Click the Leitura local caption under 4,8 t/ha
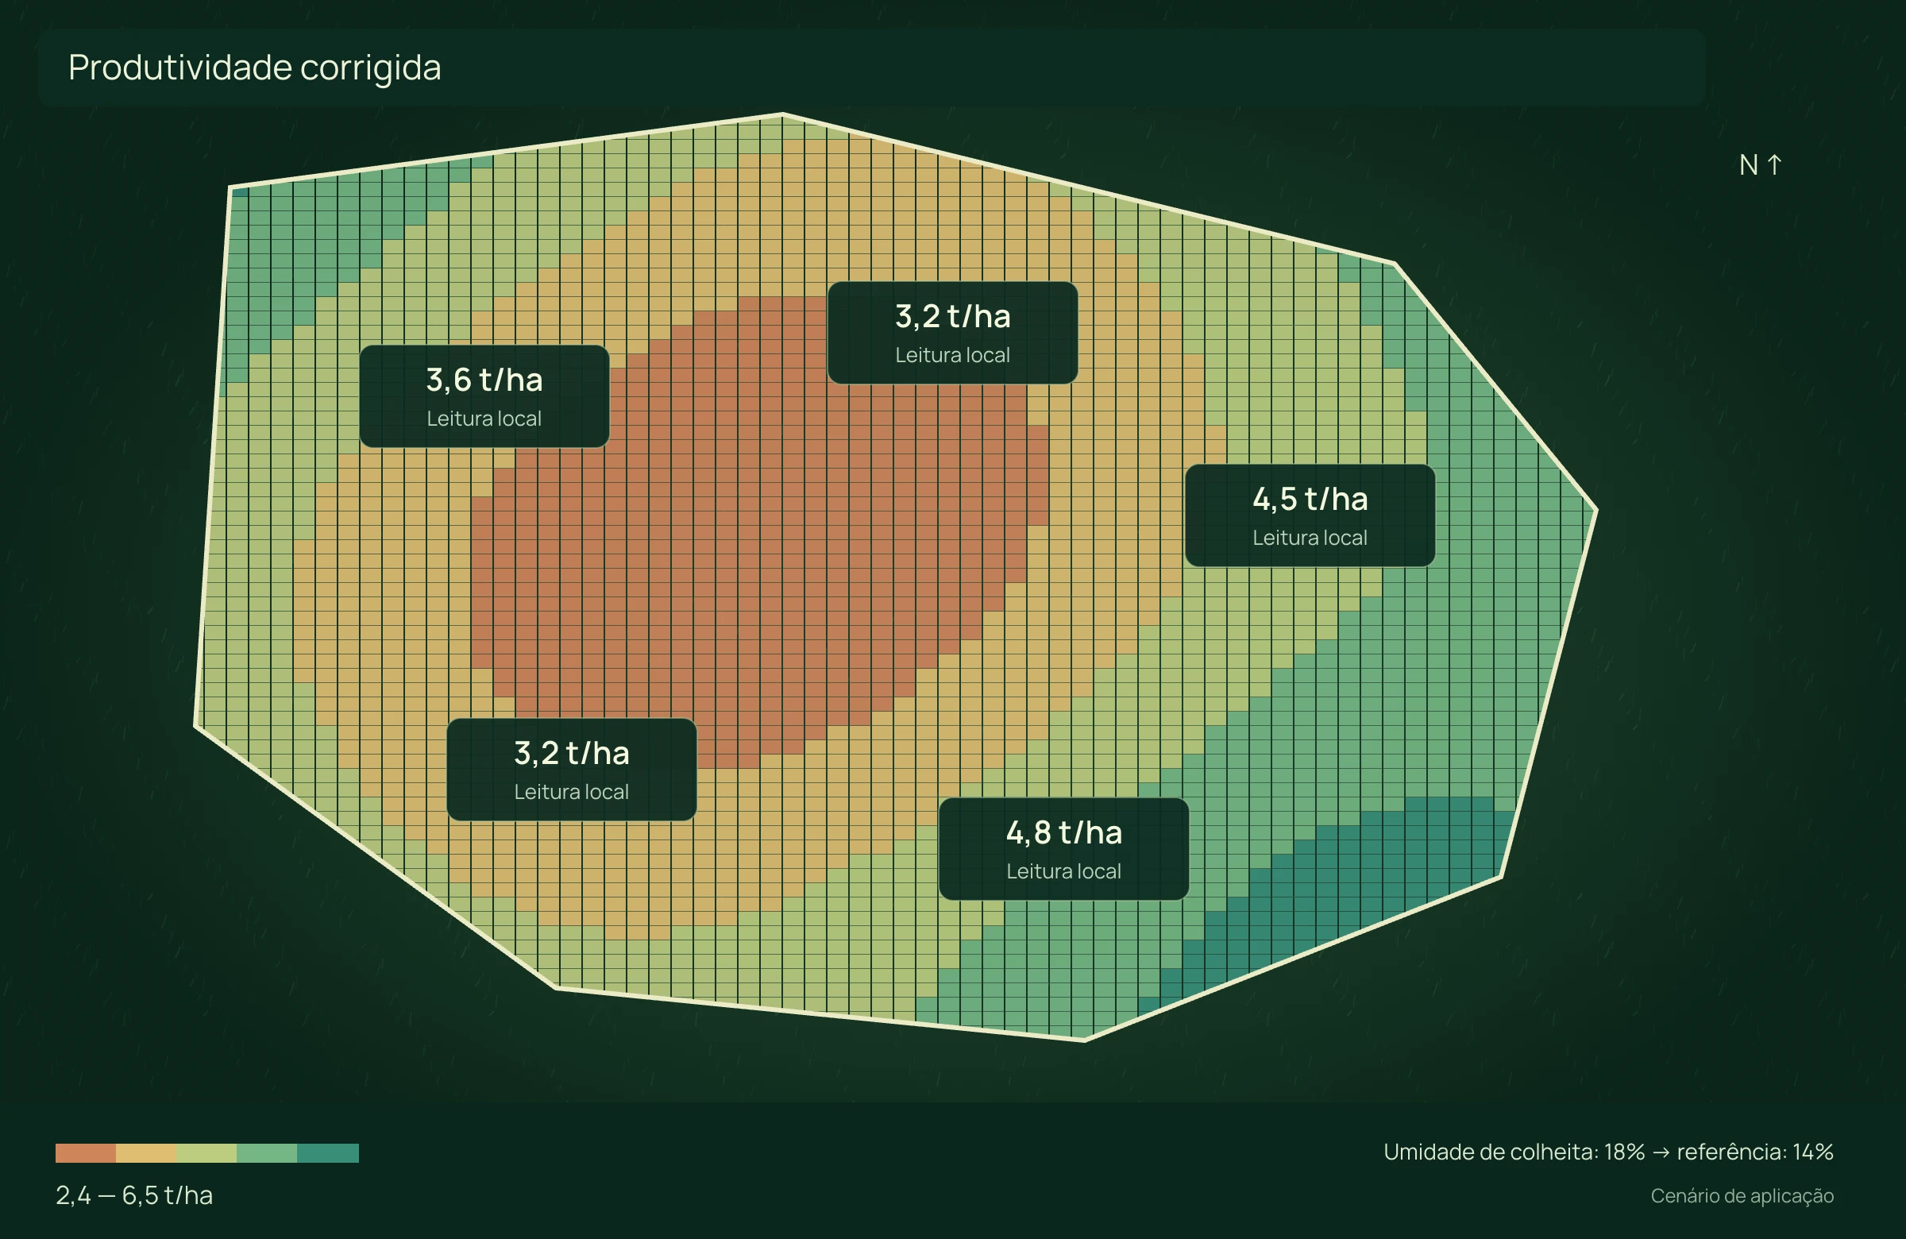The image size is (1906, 1239). click(x=1063, y=871)
